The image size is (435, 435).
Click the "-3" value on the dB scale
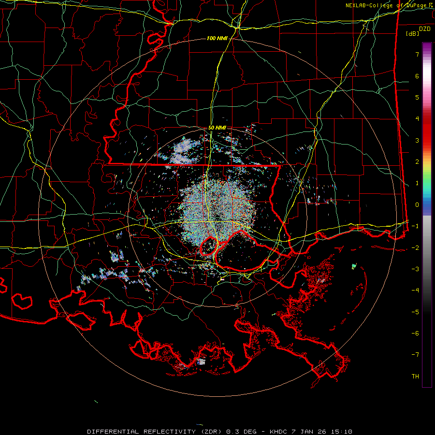[415, 269]
